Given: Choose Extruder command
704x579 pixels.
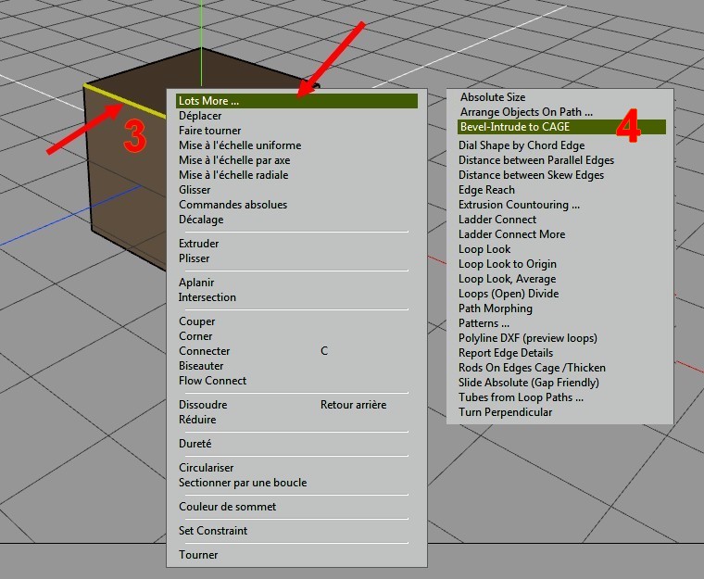Looking at the screenshot, I should pyautogui.click(x=198, y=244).
